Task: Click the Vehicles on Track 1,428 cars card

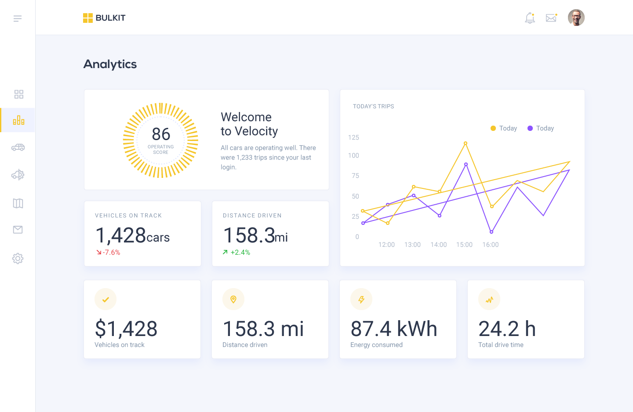Action: tap(142, 234)
